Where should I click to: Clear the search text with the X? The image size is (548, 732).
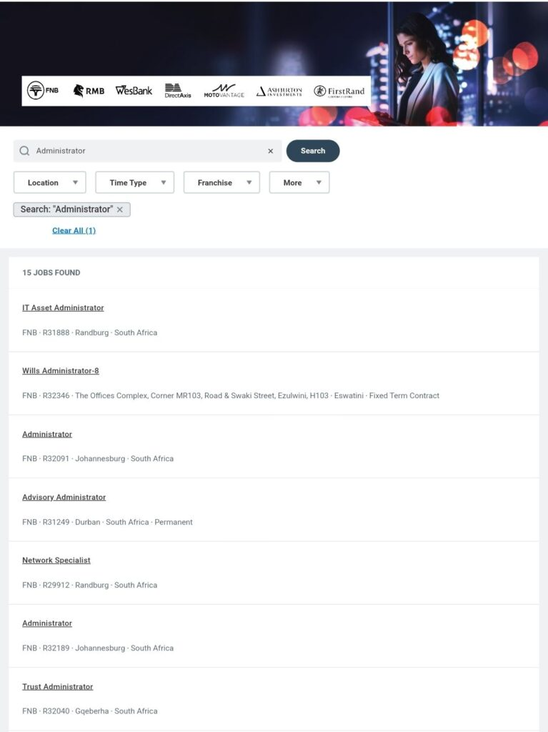click(270, 152)
